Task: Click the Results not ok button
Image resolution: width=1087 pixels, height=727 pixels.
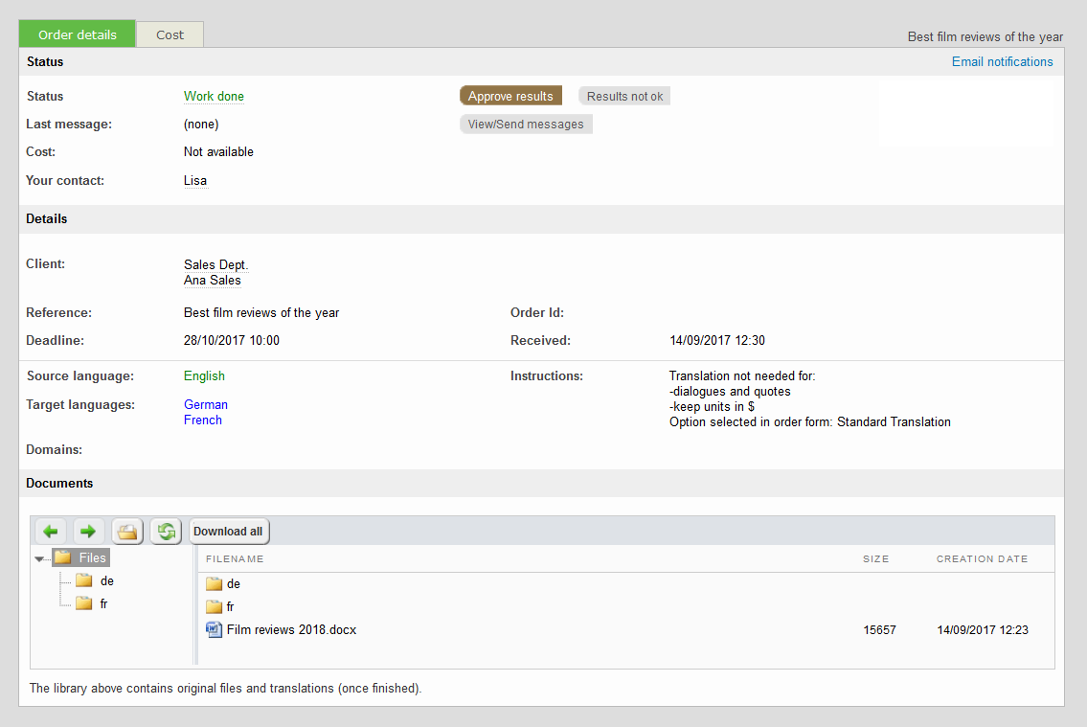Action: [x=624, y=96]
